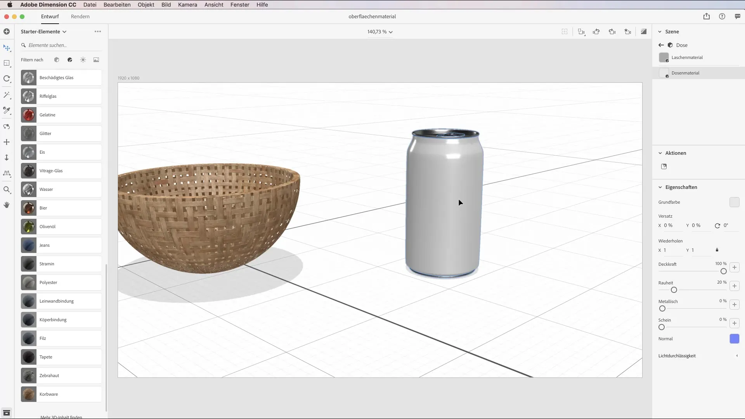Add texture to Deckkraft with plus
This screenshot has height=419, width=745.
[735, 267]
